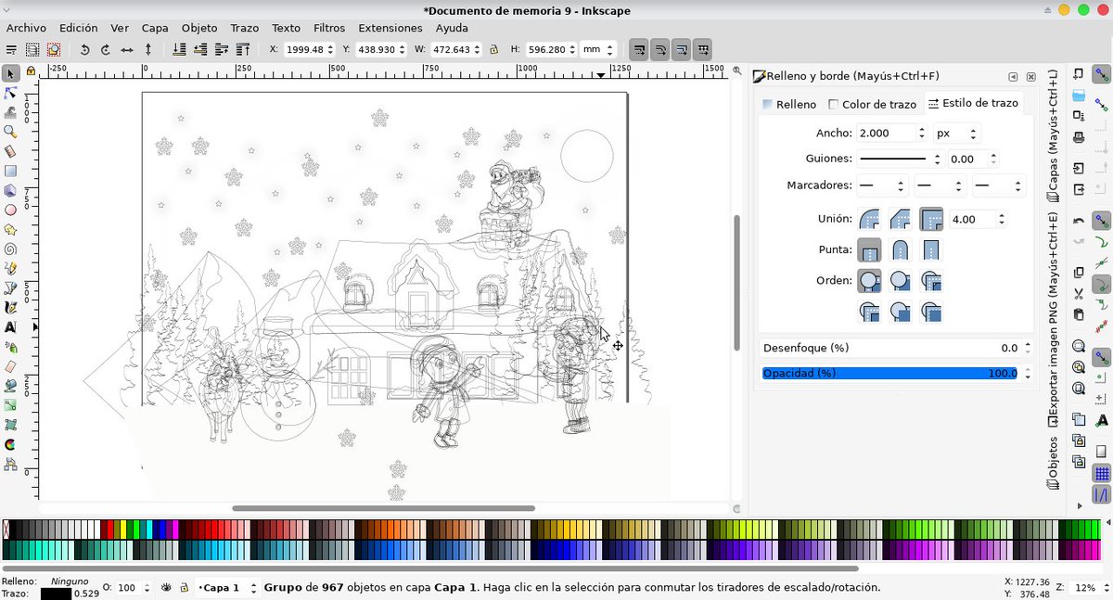Click the Cut scissors icon
Image resolution: width=1113 pixels, height=600 pixels.
(1079, 293)
